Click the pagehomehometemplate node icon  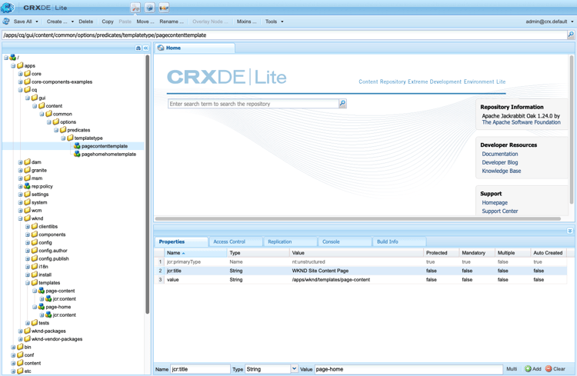click(77, 154)
